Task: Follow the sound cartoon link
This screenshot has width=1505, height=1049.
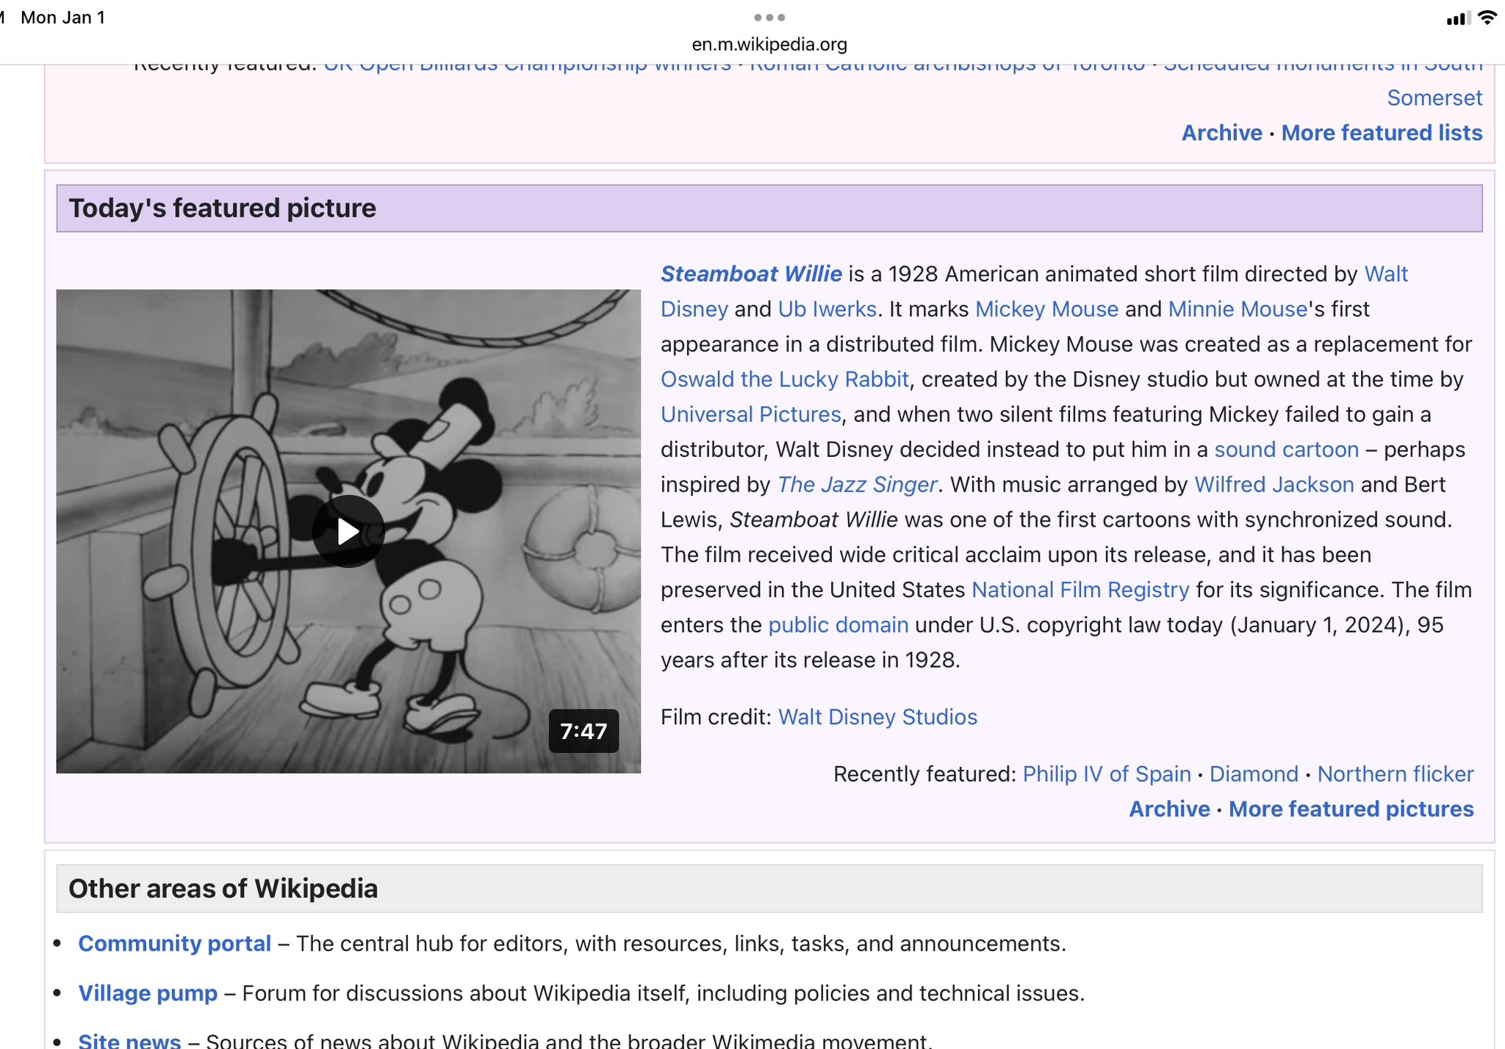Action: click(1287, 450)
